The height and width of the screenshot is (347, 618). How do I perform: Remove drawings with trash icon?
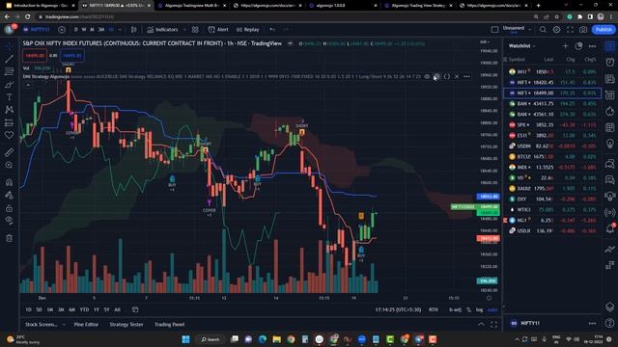(x=9, y=238)
